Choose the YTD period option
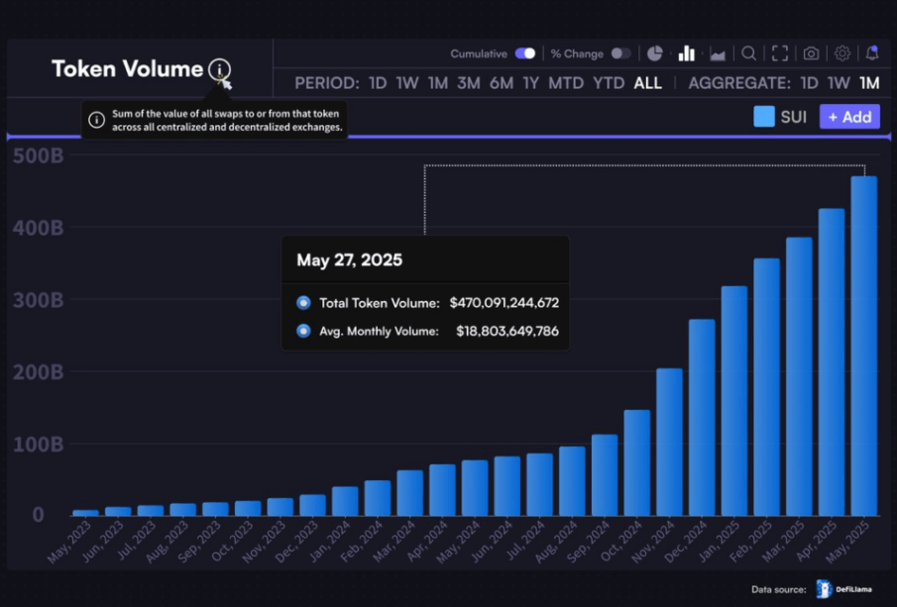Viewport: 897px width, 607px height. pyautogui.click(x=608, y=83)
